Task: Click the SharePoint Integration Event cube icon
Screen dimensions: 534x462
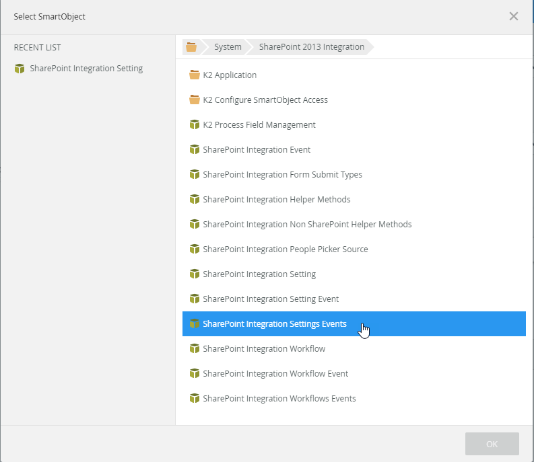Action: 195,150
